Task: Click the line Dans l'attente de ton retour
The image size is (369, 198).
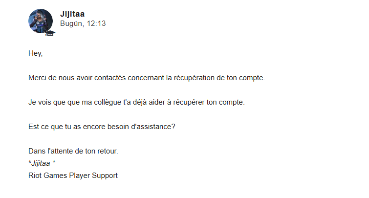Action: pyautogui.click(x=73, y=151)
